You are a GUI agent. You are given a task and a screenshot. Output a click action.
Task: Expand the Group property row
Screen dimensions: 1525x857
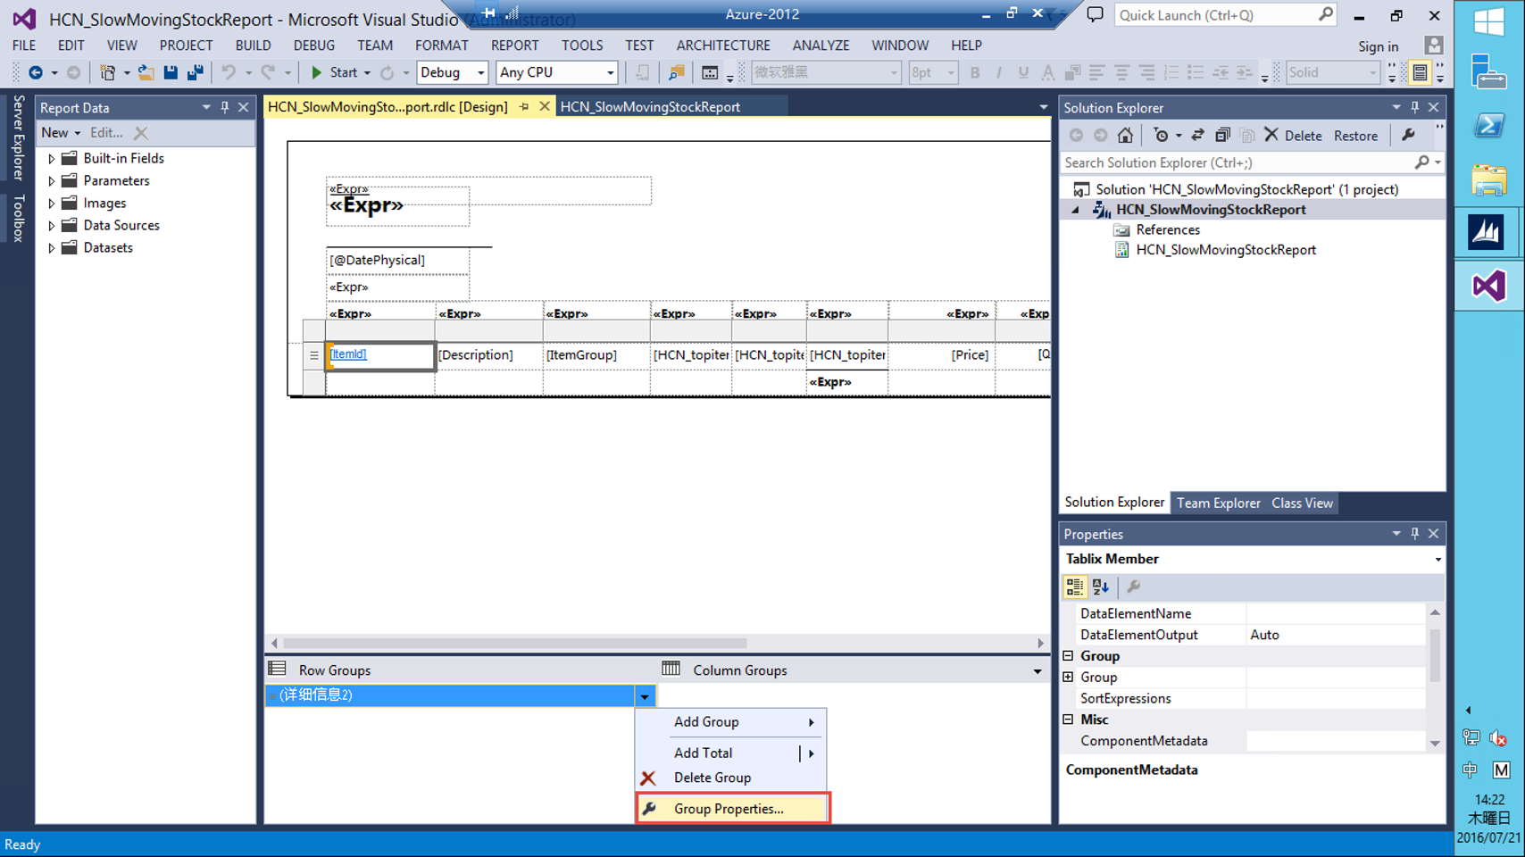click(1068, 678)
